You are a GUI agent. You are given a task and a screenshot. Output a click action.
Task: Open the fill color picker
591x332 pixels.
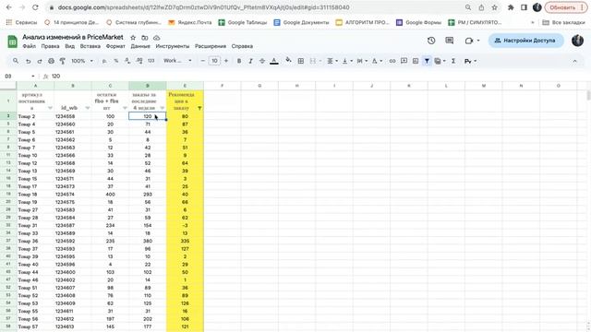point(288,61)
